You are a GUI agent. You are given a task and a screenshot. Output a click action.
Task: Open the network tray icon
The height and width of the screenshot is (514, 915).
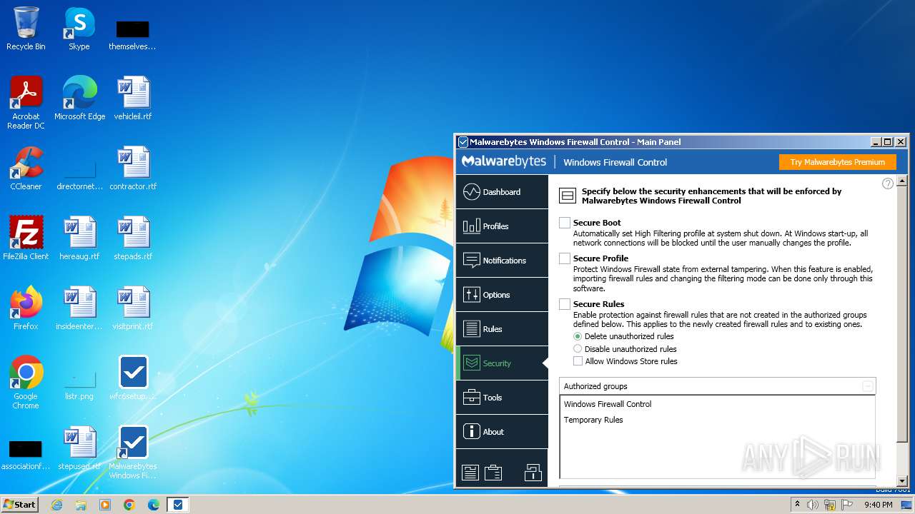tap(830, 505)
